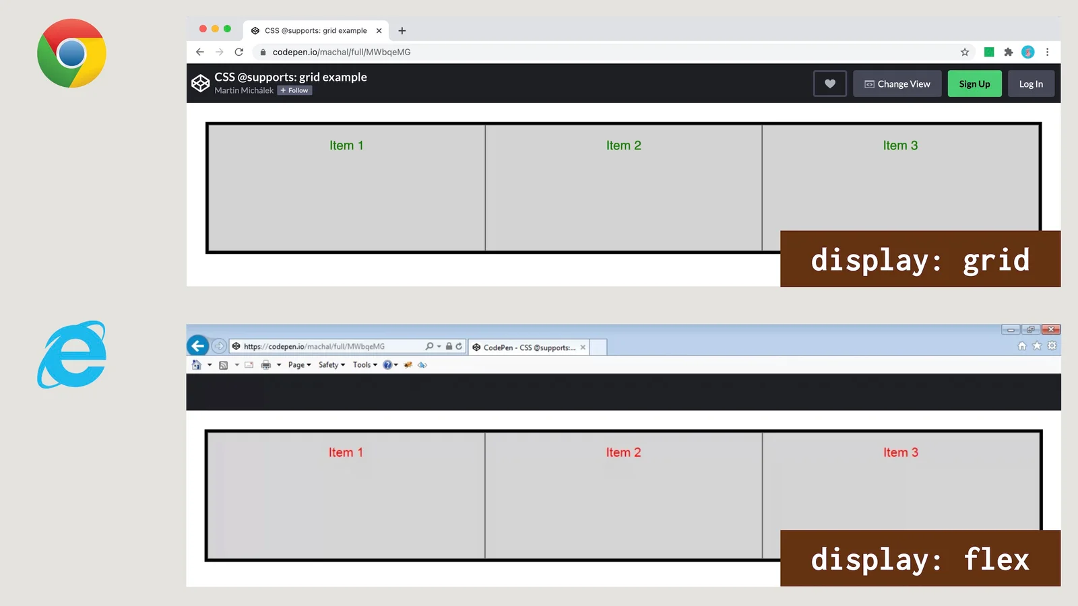This screenshot has height=606, width=1078.
Task: Click the CodePen logo icon
Action: 200,83
